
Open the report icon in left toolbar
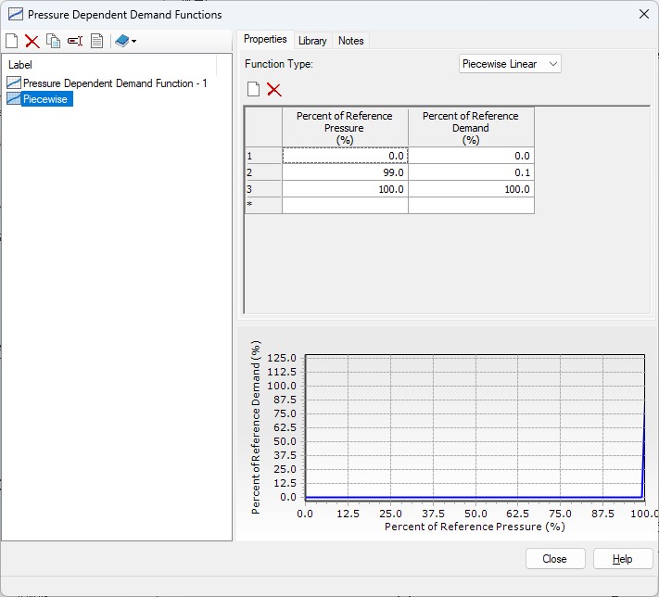pyautogui.click(x=96, y=41)
